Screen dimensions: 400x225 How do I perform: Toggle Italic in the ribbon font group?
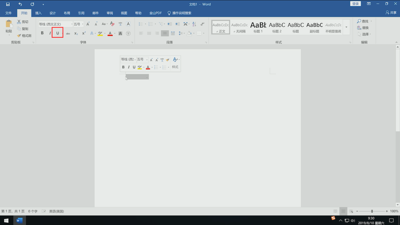coord(50,33)
